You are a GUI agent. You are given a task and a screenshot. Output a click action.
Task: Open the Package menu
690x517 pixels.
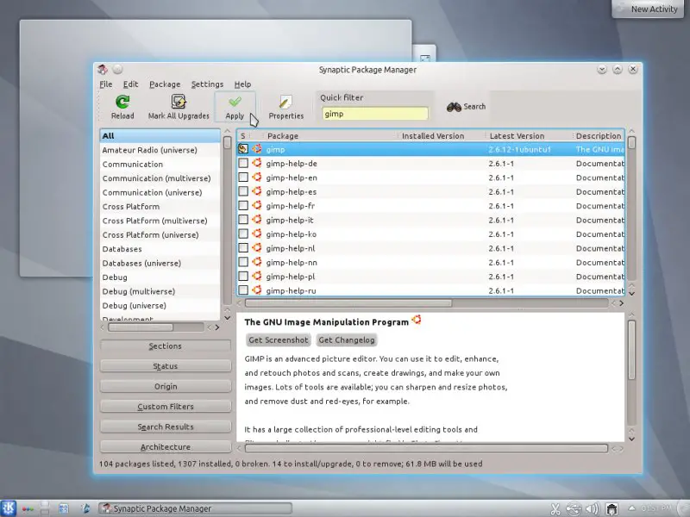165,84
